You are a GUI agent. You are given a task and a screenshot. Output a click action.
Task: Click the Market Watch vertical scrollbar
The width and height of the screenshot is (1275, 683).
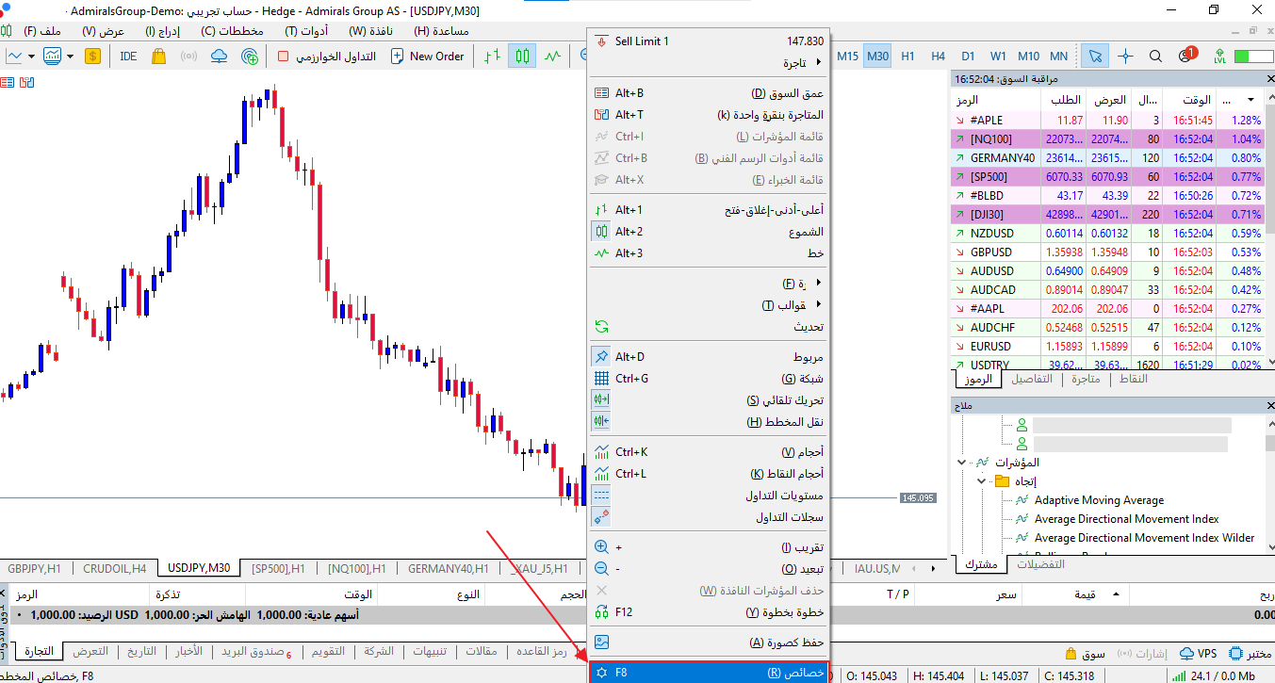click(x=1268, y=231)
